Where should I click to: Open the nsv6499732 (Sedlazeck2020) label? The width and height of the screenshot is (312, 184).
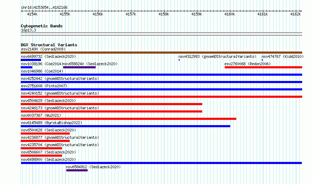tap(48, 56)
